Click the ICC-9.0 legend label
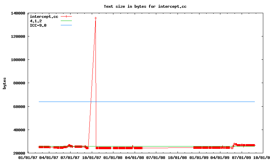270x162 pixels. tap(38, 25)
